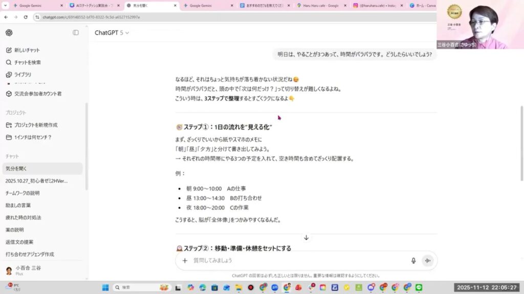Click the microphone dictation icon
524x294 pixels.
point(413,260)
